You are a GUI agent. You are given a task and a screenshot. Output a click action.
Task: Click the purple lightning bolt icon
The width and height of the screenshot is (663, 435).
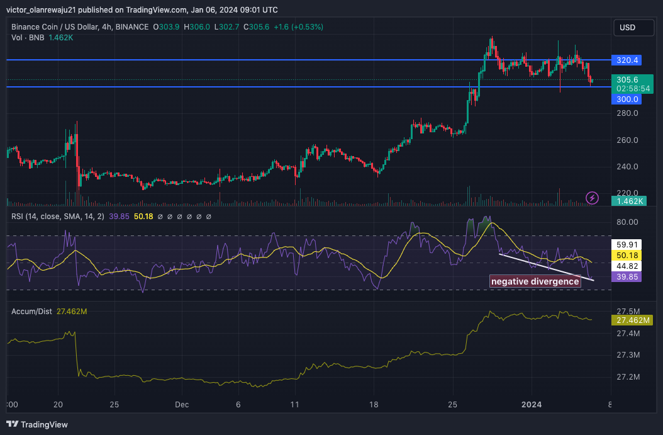(592, 198)
